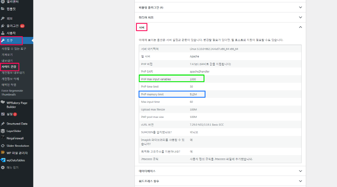Click the .htaccess 규칙 row label
Screen dimensions: 337x187
coord(150,159)
